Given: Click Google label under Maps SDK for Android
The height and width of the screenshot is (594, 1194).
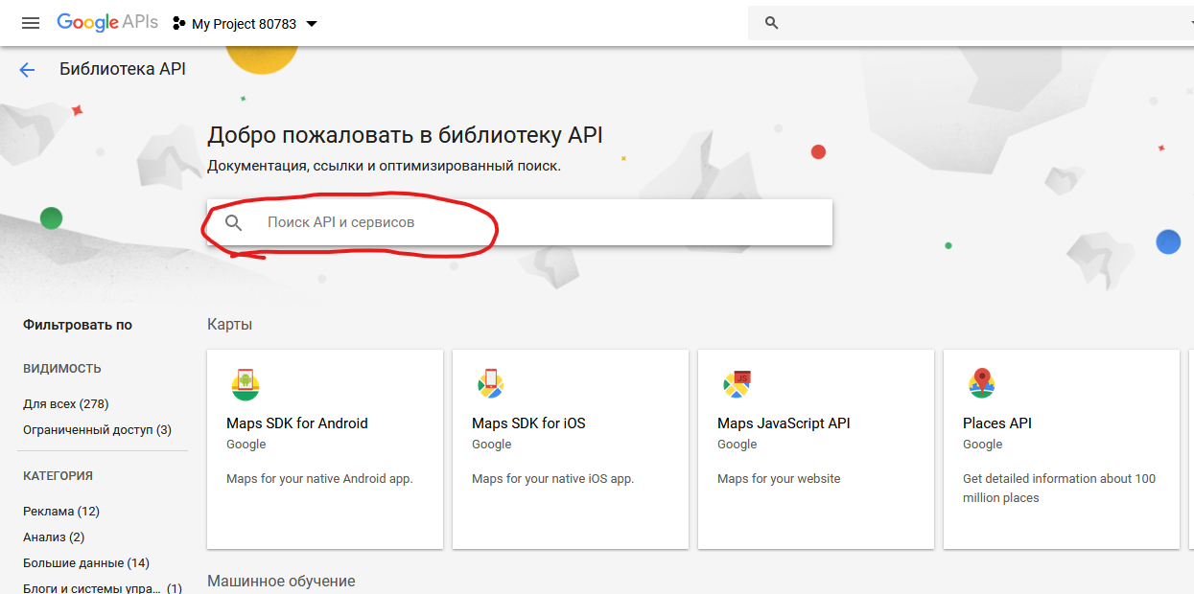Looking at the screenshot, I should tap(246, 445).
